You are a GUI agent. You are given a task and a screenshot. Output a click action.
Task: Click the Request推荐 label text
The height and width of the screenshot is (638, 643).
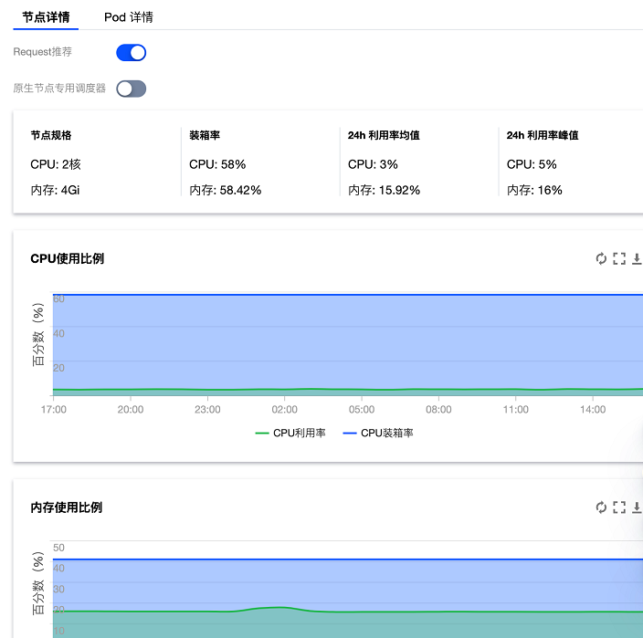[43, 53]
